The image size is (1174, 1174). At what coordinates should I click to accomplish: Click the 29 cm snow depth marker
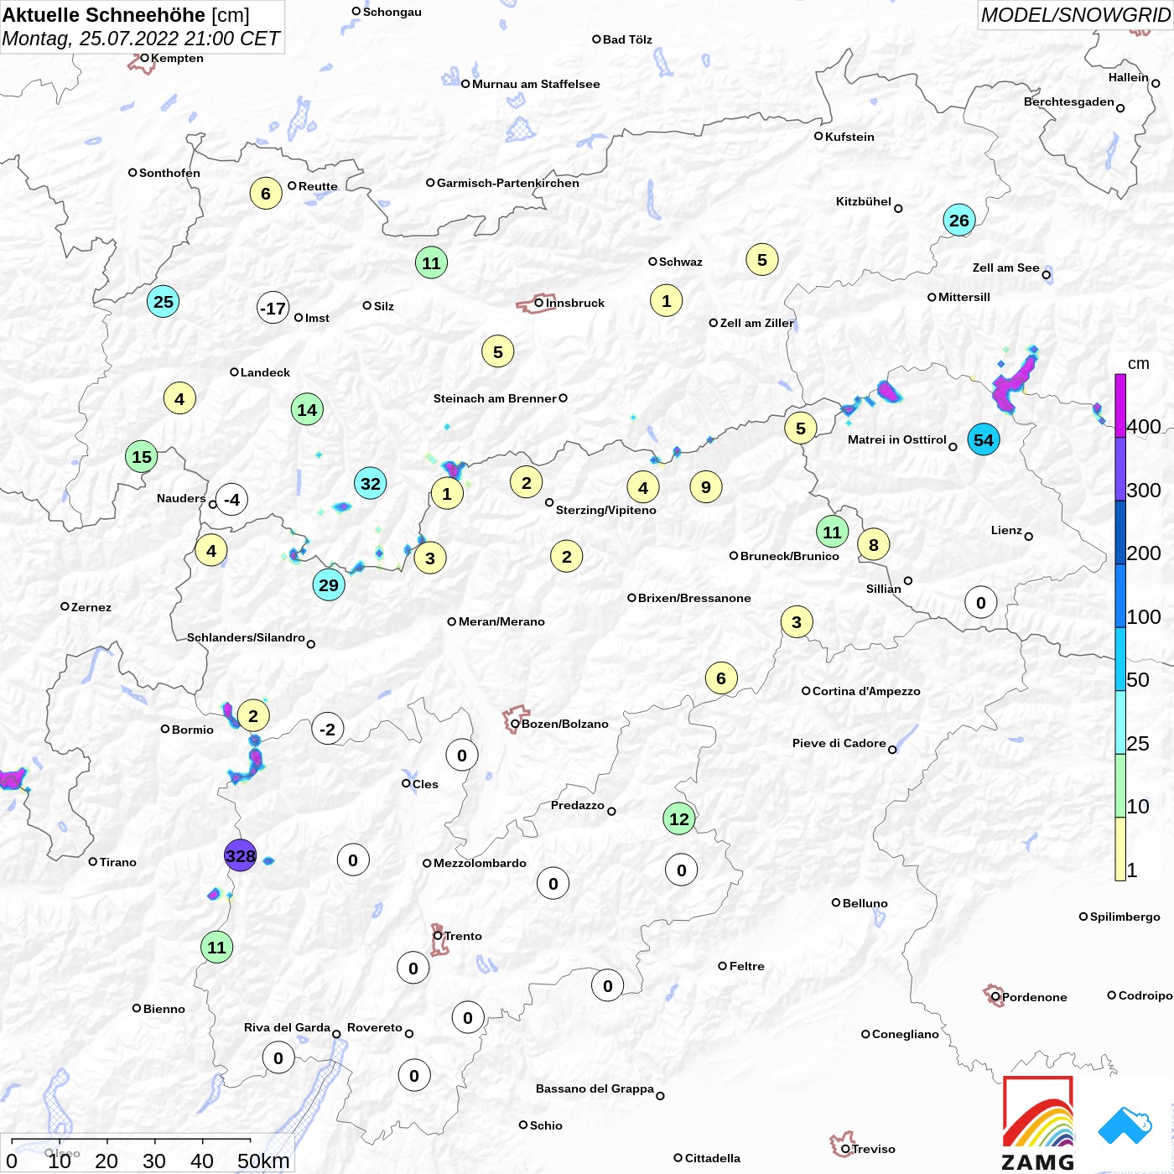pyautogui.click(x=329, y=584)
